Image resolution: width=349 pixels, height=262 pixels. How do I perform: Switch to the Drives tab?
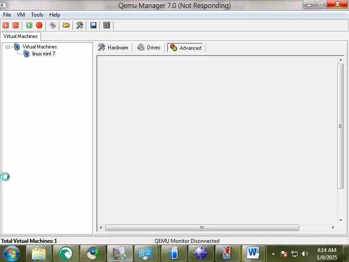pyautogui.click(x=149, y=48)
